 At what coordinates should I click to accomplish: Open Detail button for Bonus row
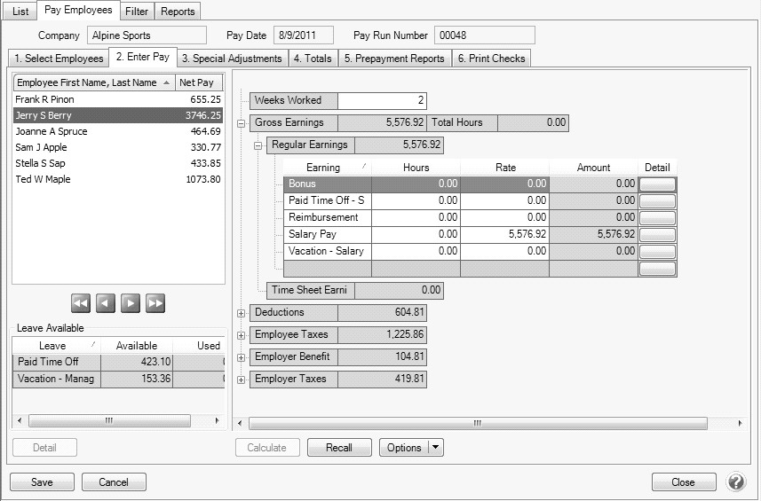pyautogui.click(x=657, y=184)
